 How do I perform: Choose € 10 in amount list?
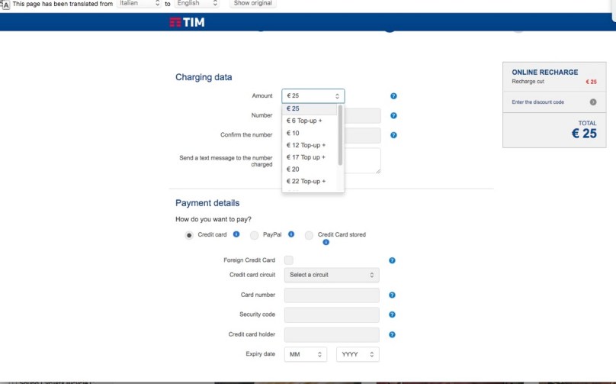(310, 133)
